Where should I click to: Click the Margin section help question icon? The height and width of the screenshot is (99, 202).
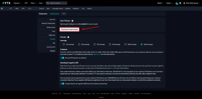tap(68, 37)
